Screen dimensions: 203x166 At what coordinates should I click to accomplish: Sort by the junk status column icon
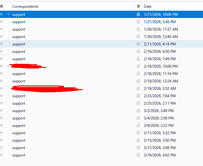tap(138, 6)
